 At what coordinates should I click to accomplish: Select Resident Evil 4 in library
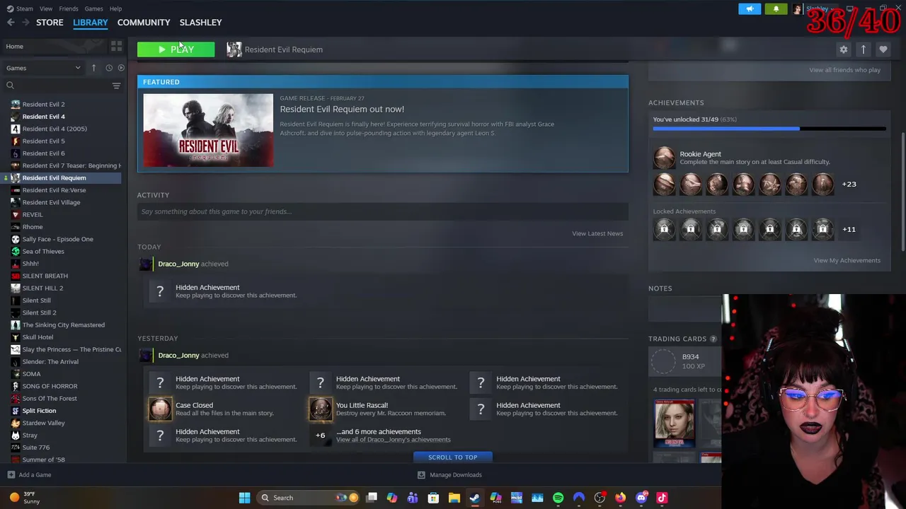pyautogui.click(x=43, y=117)
